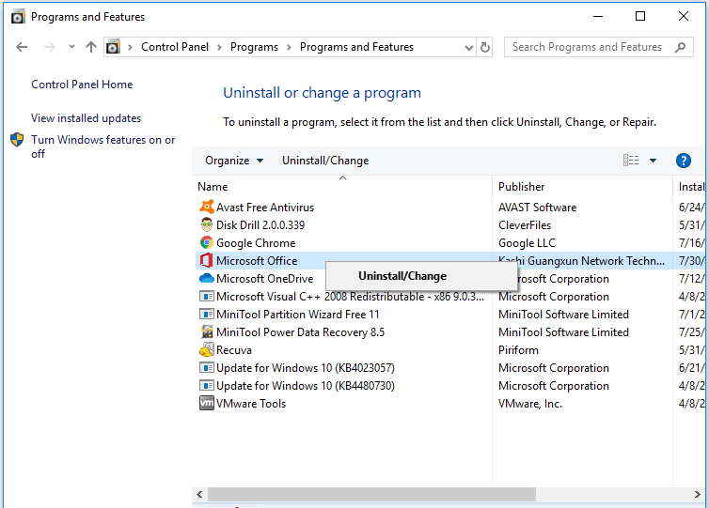This screenshot has height=508, width=709.
Task: Open the recent locations dropdown arrow
Action: point(71,47)
